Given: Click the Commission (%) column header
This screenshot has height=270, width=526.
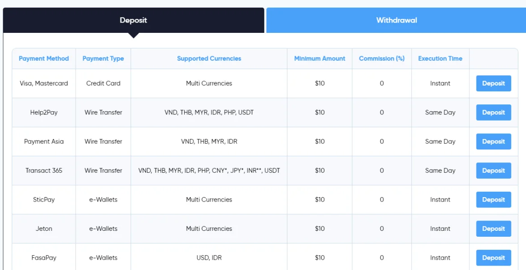Looking at the screenshot, I should point(381,58).
